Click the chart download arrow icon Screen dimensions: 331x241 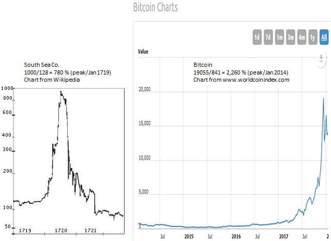(x=321, y=58)
